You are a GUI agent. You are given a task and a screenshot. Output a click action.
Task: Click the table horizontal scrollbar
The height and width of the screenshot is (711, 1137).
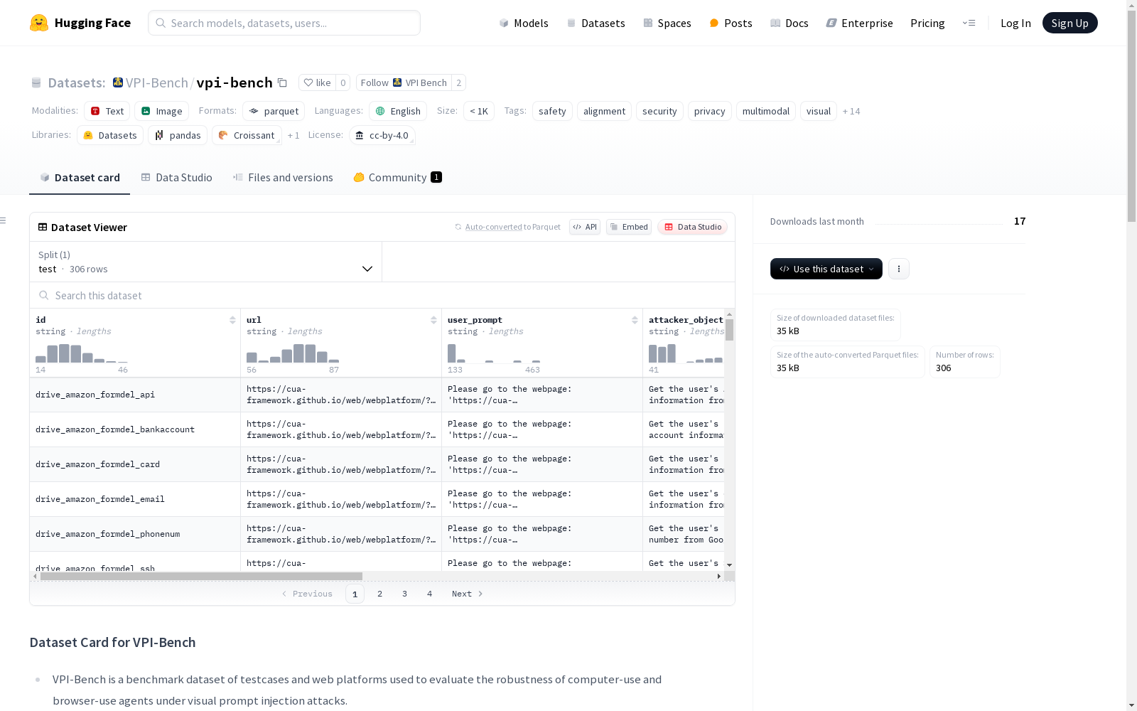click(x=201, y=576)
